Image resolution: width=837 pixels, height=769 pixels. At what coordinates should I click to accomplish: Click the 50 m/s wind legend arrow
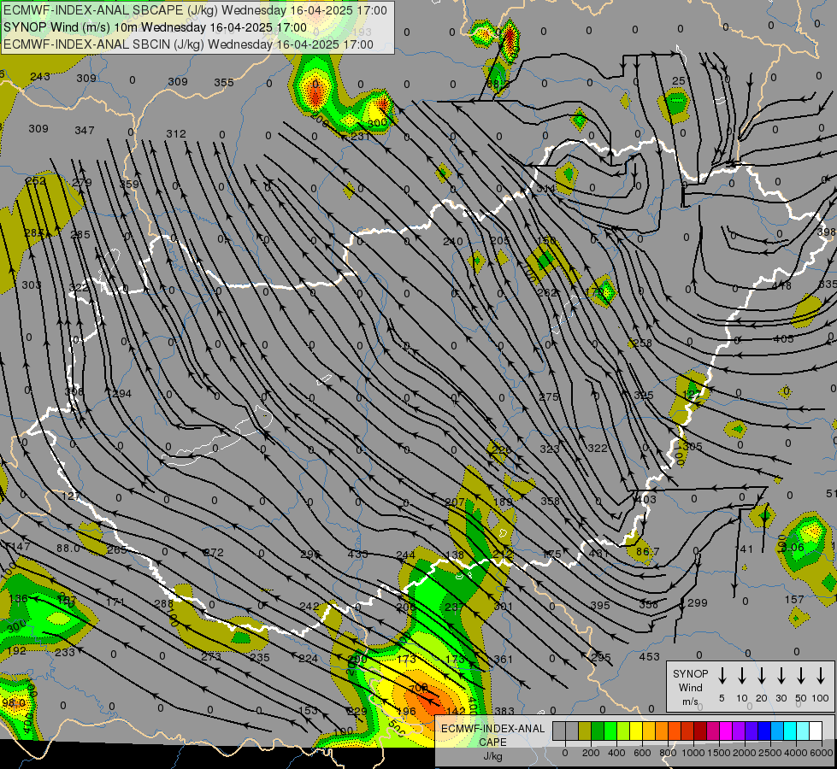(x=801, y=676)
